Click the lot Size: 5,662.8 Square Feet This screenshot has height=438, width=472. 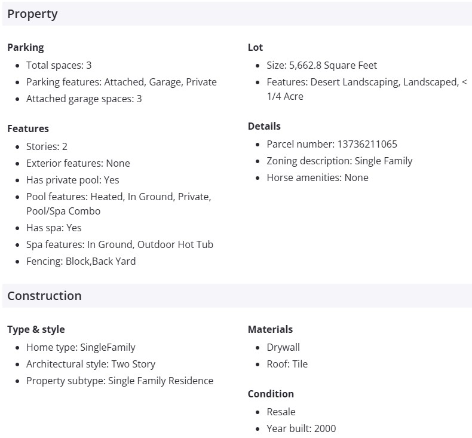coord(321,65)
